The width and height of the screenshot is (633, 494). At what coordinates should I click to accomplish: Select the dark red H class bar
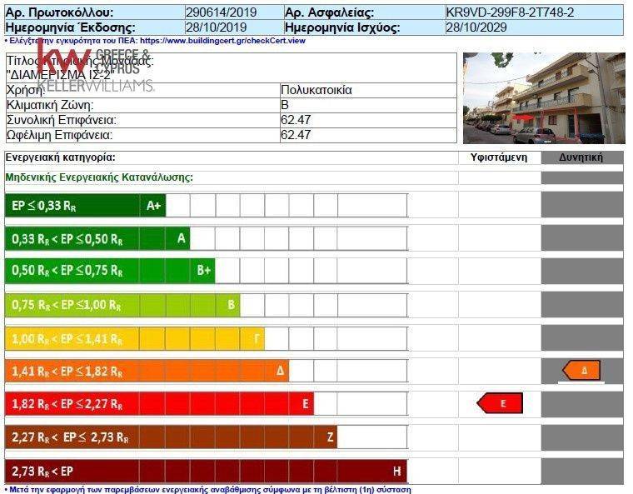pyautogui.click(x=206, y=471)
